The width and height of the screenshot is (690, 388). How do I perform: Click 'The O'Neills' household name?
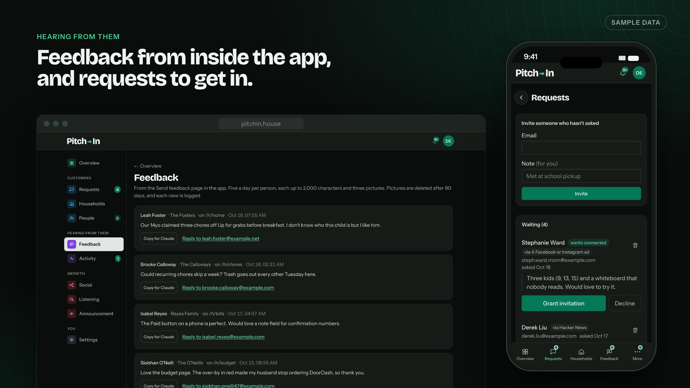(x=190, y=363)
